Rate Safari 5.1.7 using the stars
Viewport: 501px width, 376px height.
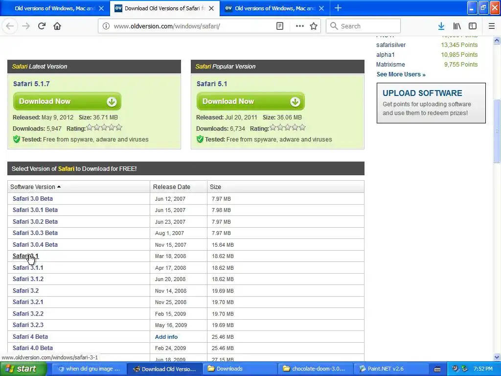(104, 128)
